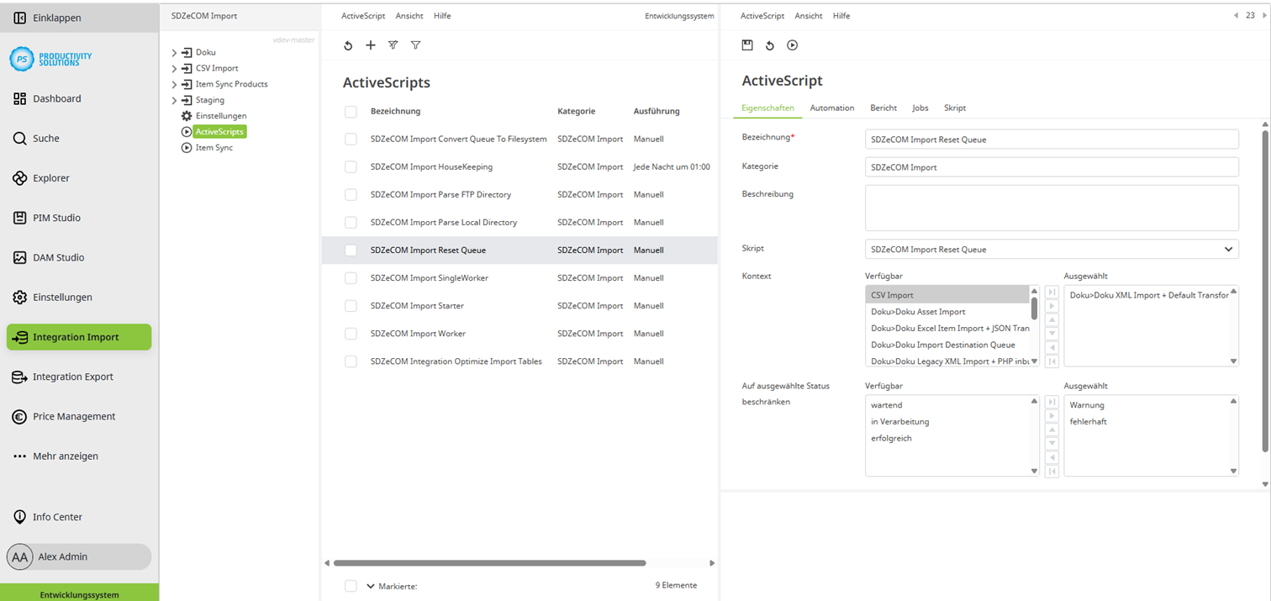1271x601 pixels.
Task: Open the advanced filter editor icon
Action: (x=393, y=45)
